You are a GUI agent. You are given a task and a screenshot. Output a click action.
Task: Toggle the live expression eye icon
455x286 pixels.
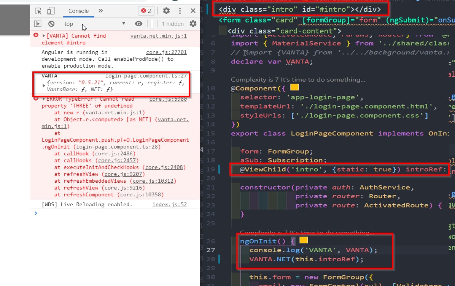(x=139, y=24)
